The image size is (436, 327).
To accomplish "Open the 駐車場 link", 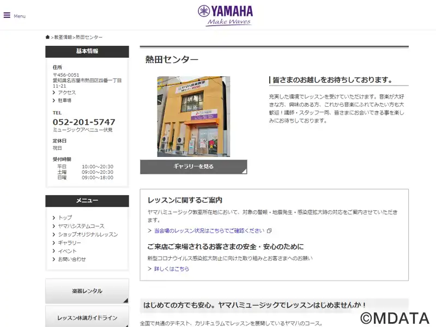I will click(x=64, y=100).
